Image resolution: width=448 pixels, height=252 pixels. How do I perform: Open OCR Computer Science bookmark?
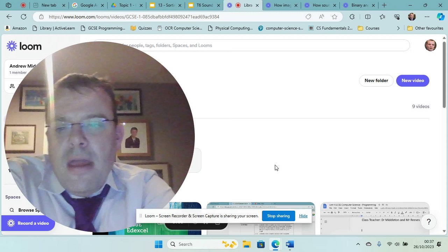click(179, 28)
